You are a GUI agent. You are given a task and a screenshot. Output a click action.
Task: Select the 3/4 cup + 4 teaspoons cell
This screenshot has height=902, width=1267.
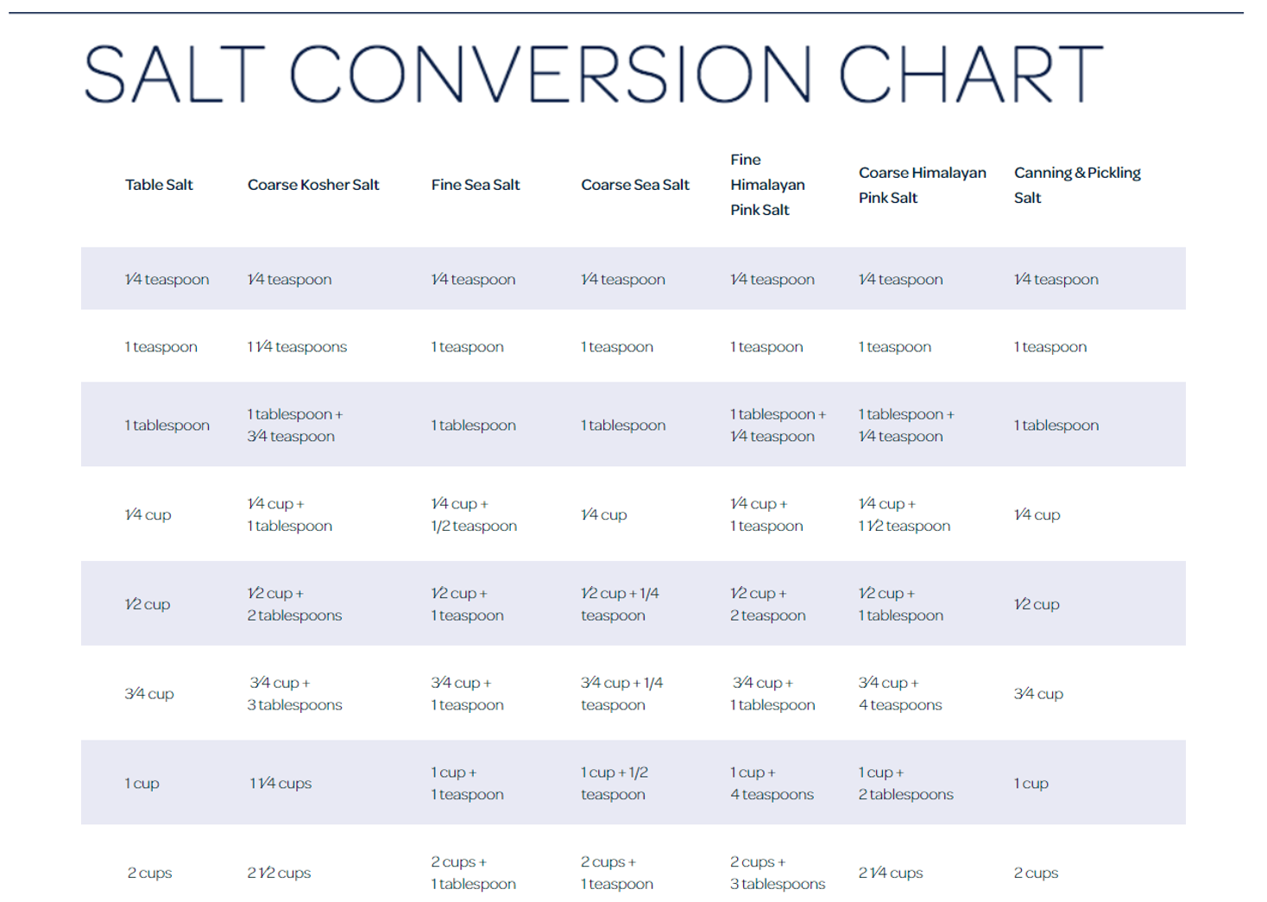click(900, 694)
